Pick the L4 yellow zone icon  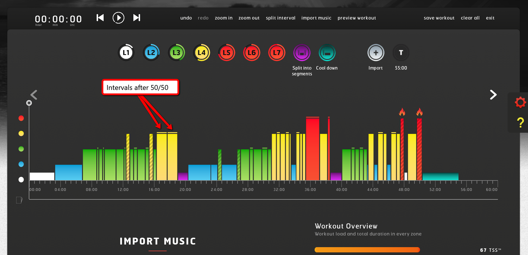click(201, 53)
